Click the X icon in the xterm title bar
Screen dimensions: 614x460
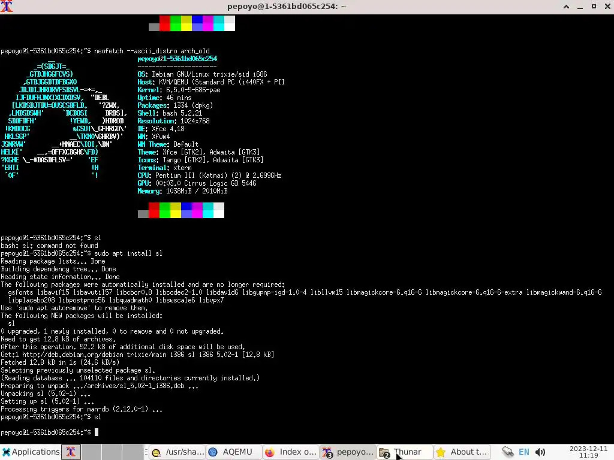click(6, 6)
